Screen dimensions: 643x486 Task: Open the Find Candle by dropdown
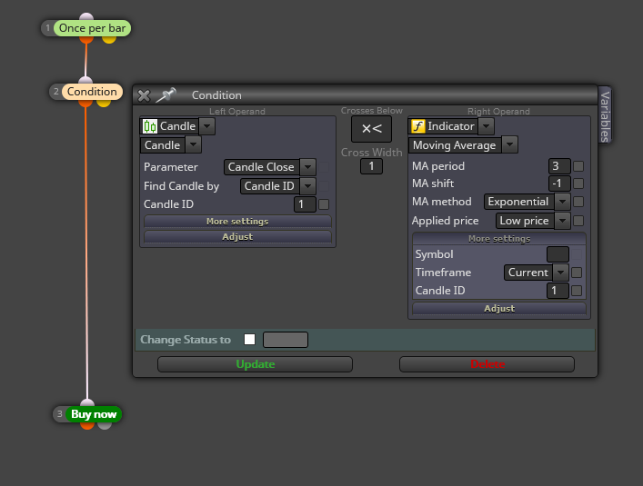tap(308, 186)
